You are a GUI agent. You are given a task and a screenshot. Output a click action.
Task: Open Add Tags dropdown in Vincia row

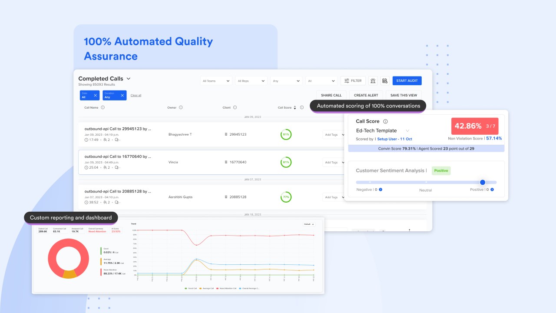point(333,162)
